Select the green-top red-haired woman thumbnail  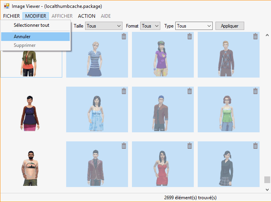click(x=228, y=109)
